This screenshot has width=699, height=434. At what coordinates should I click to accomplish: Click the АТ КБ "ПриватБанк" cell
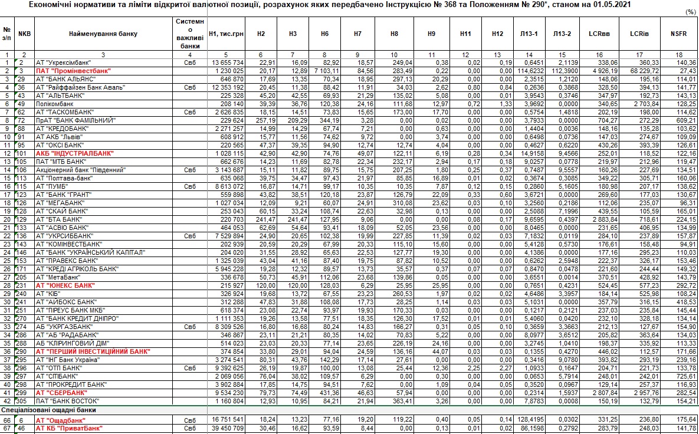[103, 428]
